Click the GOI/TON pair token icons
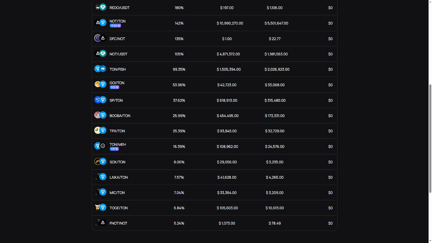 (x=100, y=84)
